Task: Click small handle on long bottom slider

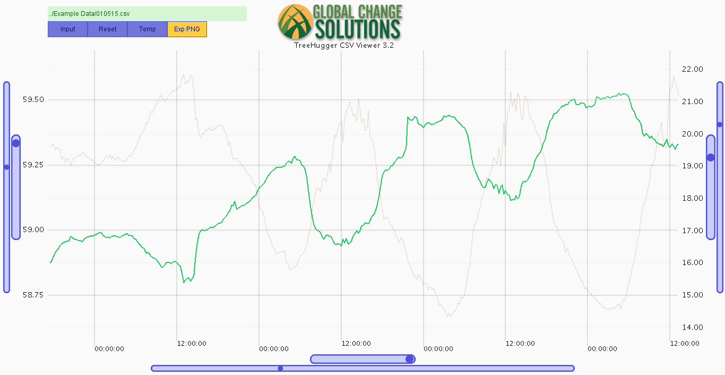Action: (x=280, y=368)
